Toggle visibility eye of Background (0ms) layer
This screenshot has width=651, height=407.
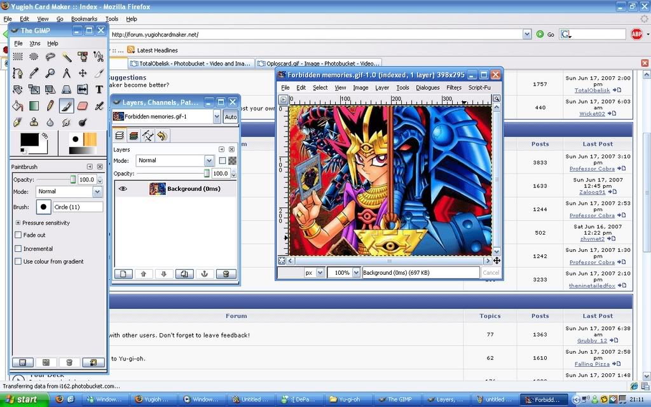[123, 188]
